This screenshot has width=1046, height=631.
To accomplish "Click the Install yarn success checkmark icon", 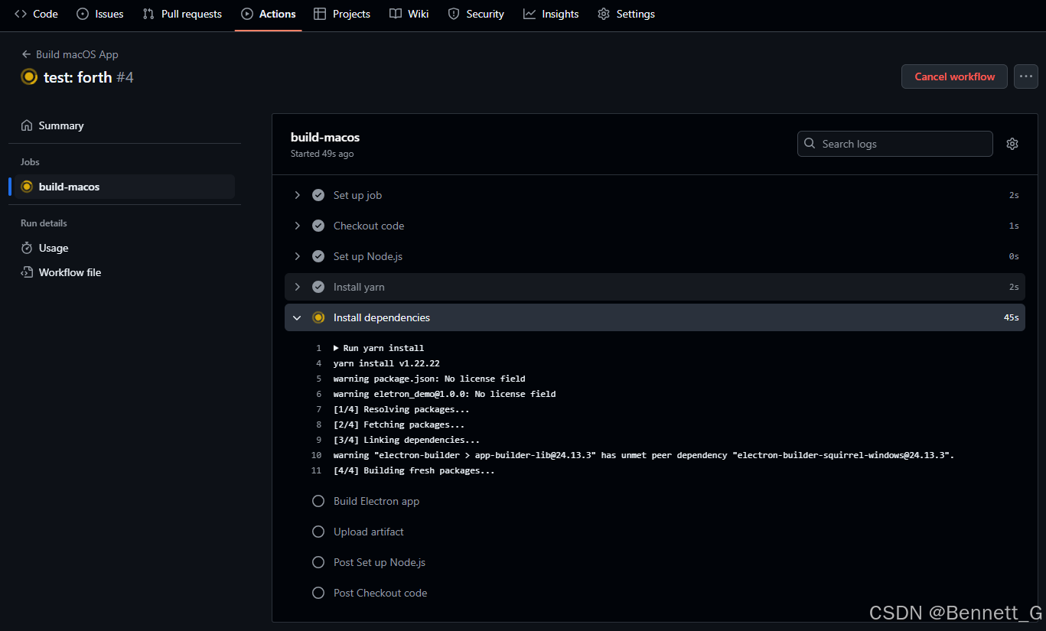I will pos(318,287).
